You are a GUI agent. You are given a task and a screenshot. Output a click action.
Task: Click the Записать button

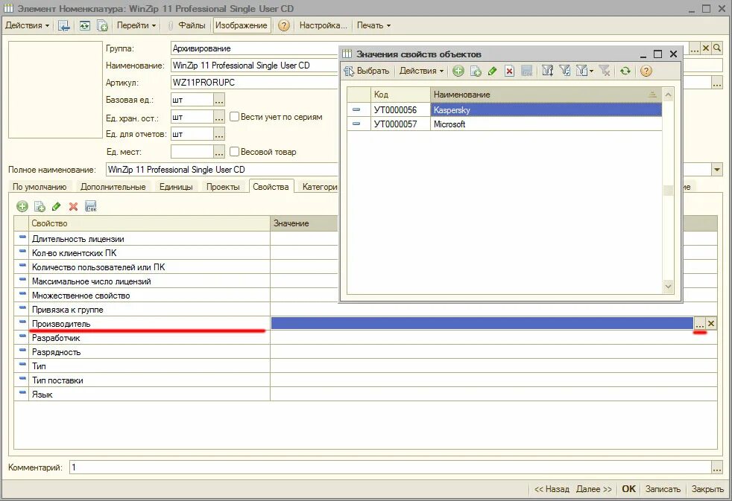(x=663, y=489)
